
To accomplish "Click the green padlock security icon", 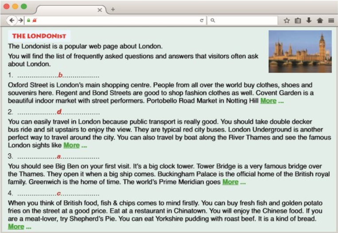I will pyautogui.click(x=28, y=20).
